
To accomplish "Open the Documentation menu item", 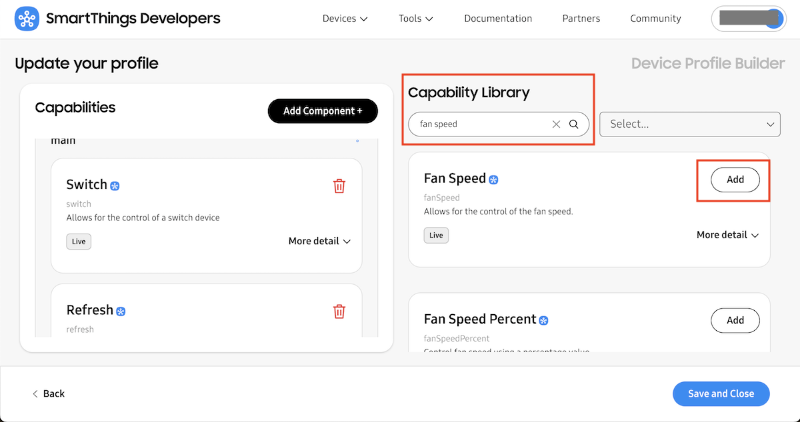I will (x=498, y=19).
